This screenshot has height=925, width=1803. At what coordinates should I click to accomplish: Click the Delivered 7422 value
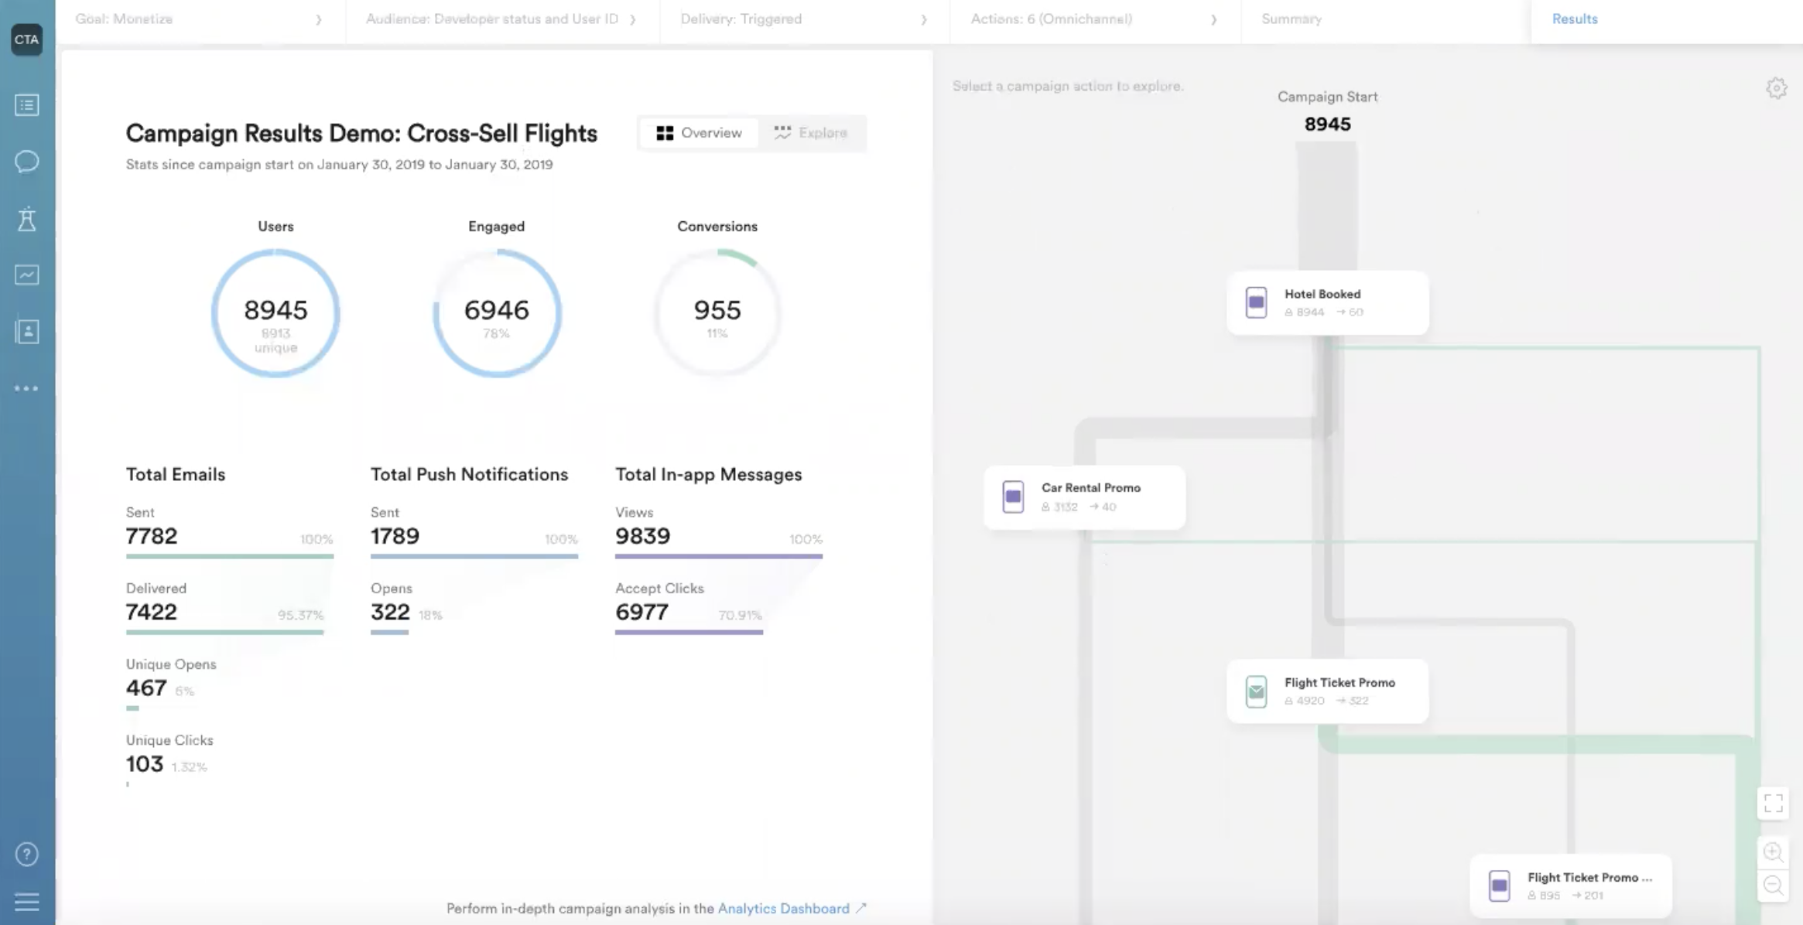(x=152, y=612)
